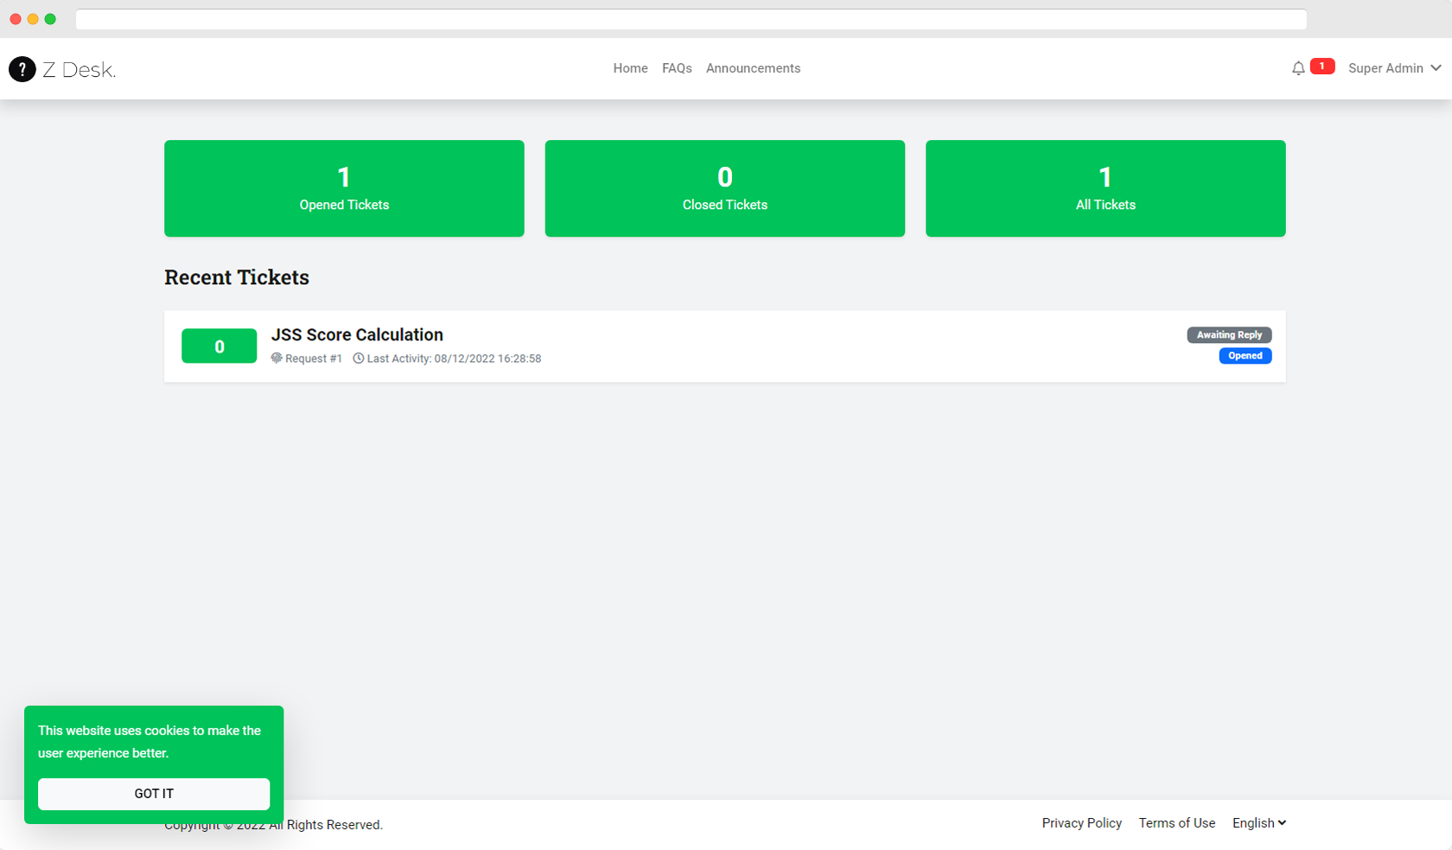View the Terms of Use page
Screen dimensions: 1452x850
pyautogui.click(x=1177, y=822)
